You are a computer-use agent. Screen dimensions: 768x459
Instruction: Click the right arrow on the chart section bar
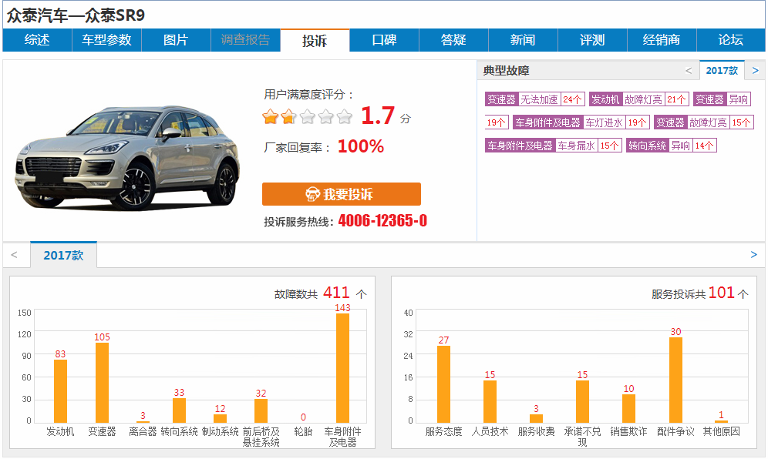click(753, 255)
